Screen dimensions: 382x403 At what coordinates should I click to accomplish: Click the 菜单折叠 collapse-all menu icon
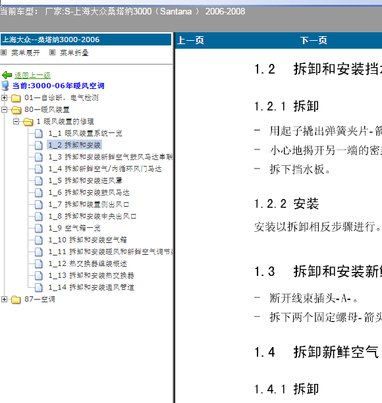point(52,53)
